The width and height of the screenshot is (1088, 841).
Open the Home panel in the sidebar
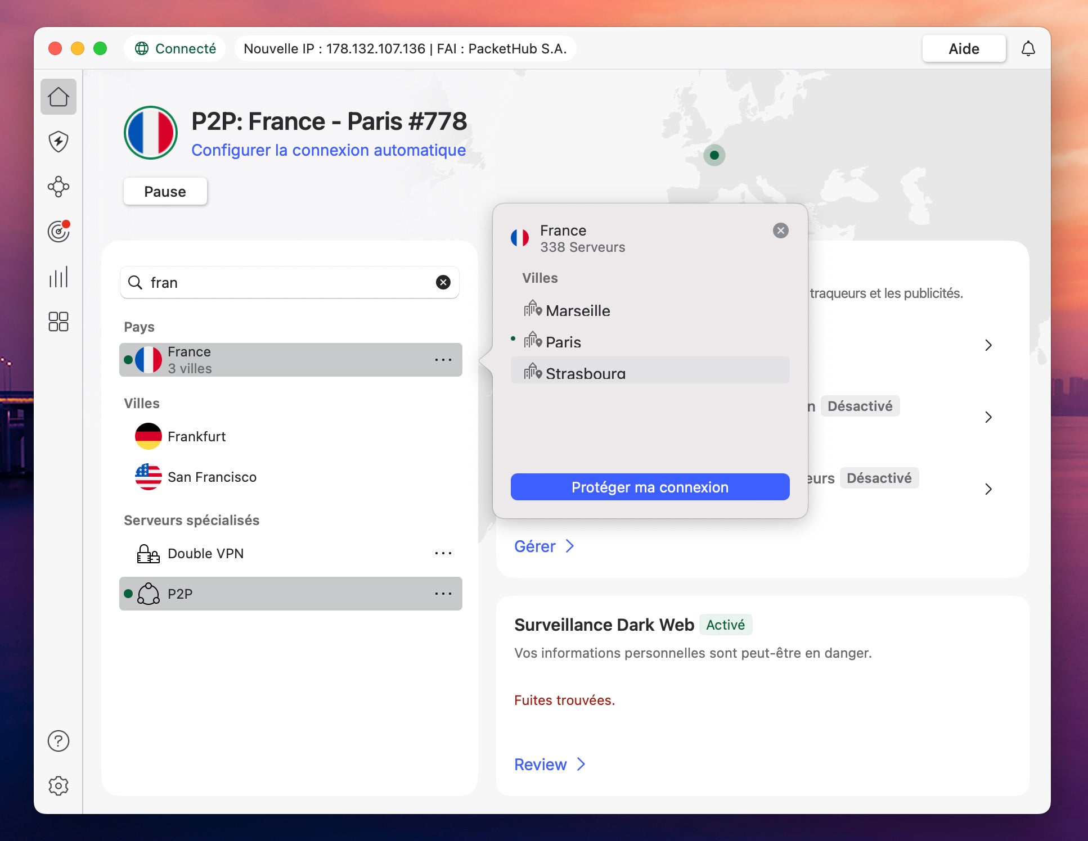pos(59,97)
